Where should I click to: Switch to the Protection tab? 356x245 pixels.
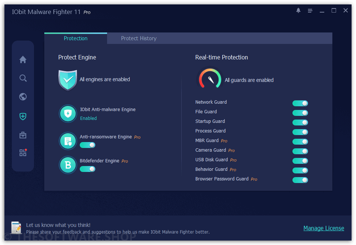coord(76,38)
